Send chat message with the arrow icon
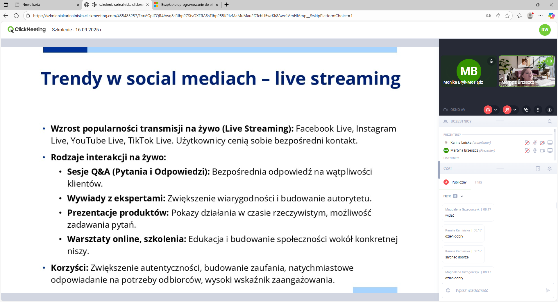Viewport: 558px width, 302px height. [548, 290]
